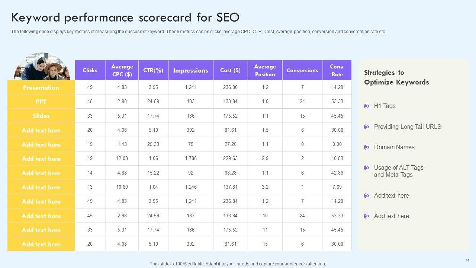The height and width of the screenshot is (268, 476).
Task: Click the bullet icon beside Domain Names
Action: pyautogui.click(x=366, y=147)
